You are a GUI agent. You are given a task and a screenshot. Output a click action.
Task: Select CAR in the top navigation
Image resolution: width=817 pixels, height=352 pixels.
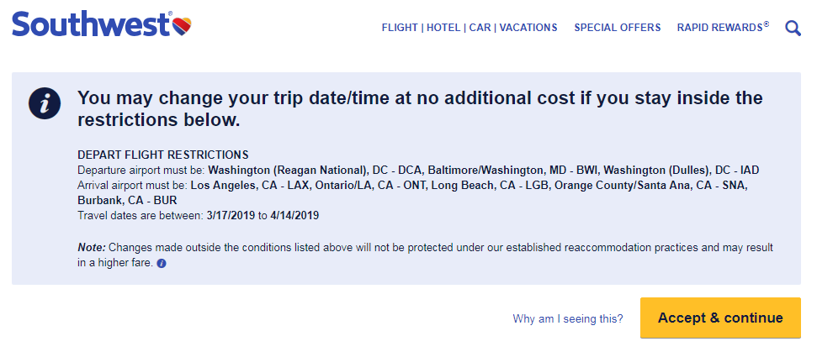480,28
